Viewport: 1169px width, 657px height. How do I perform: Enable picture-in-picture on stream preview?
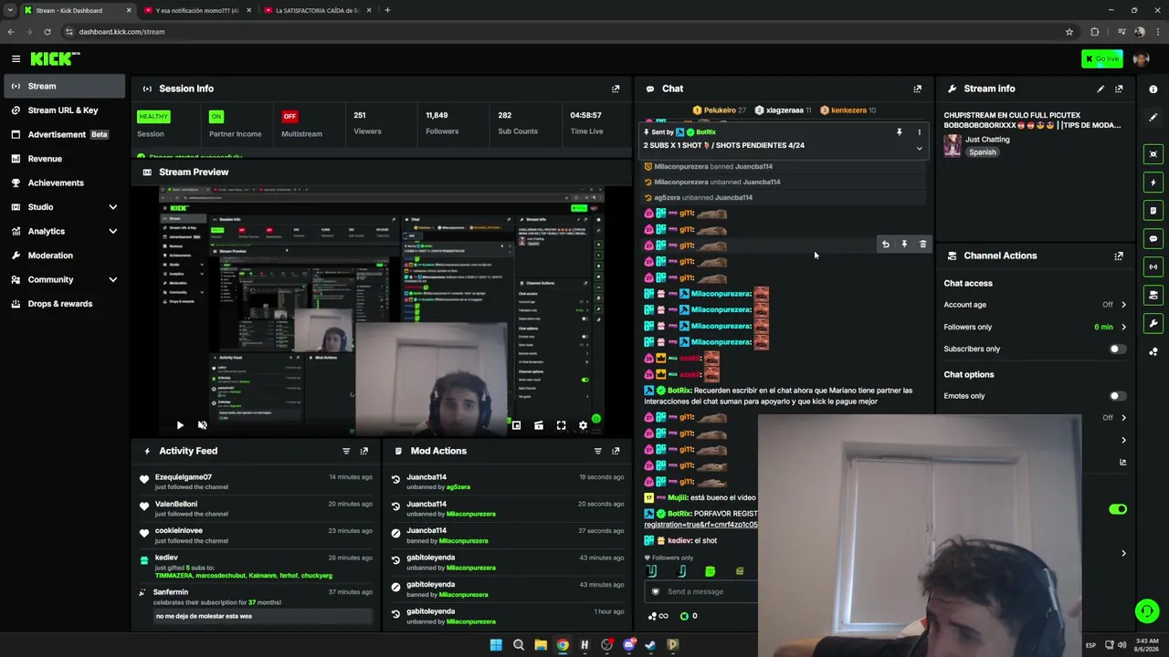516,425
